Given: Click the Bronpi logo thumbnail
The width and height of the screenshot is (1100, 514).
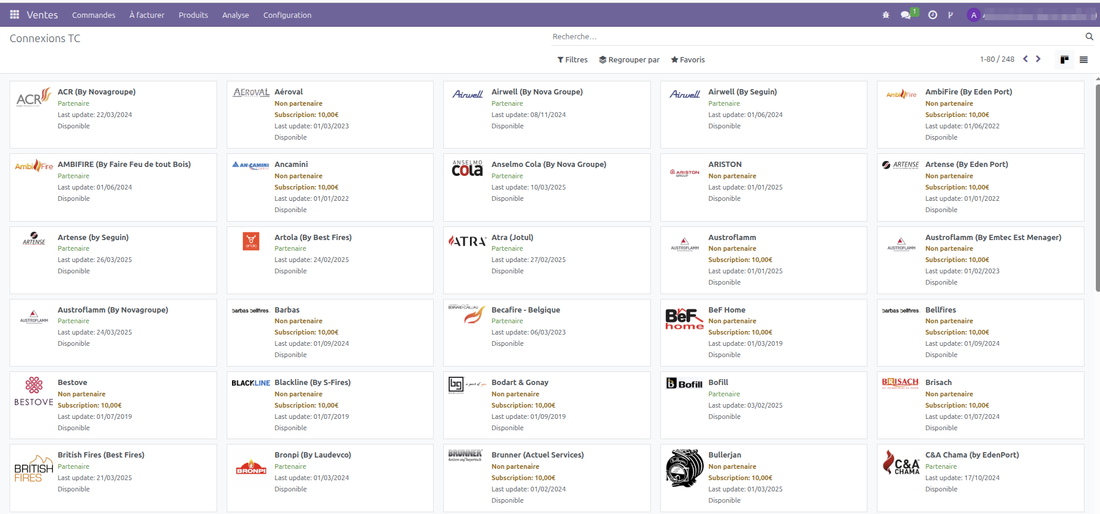Looking at the screenshot, I should (x=251, y=466).
